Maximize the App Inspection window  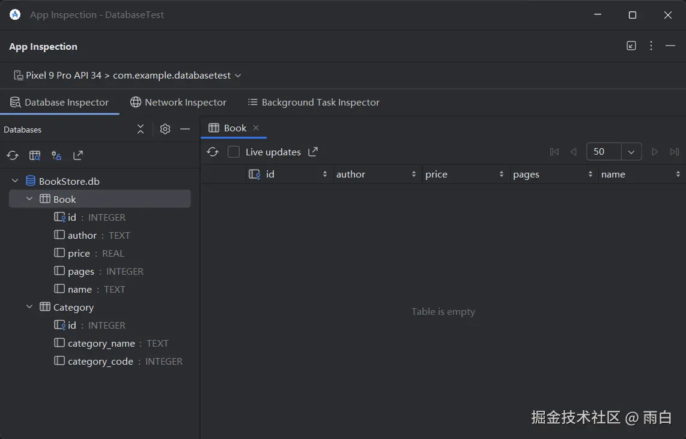click(x=632, y=15)
